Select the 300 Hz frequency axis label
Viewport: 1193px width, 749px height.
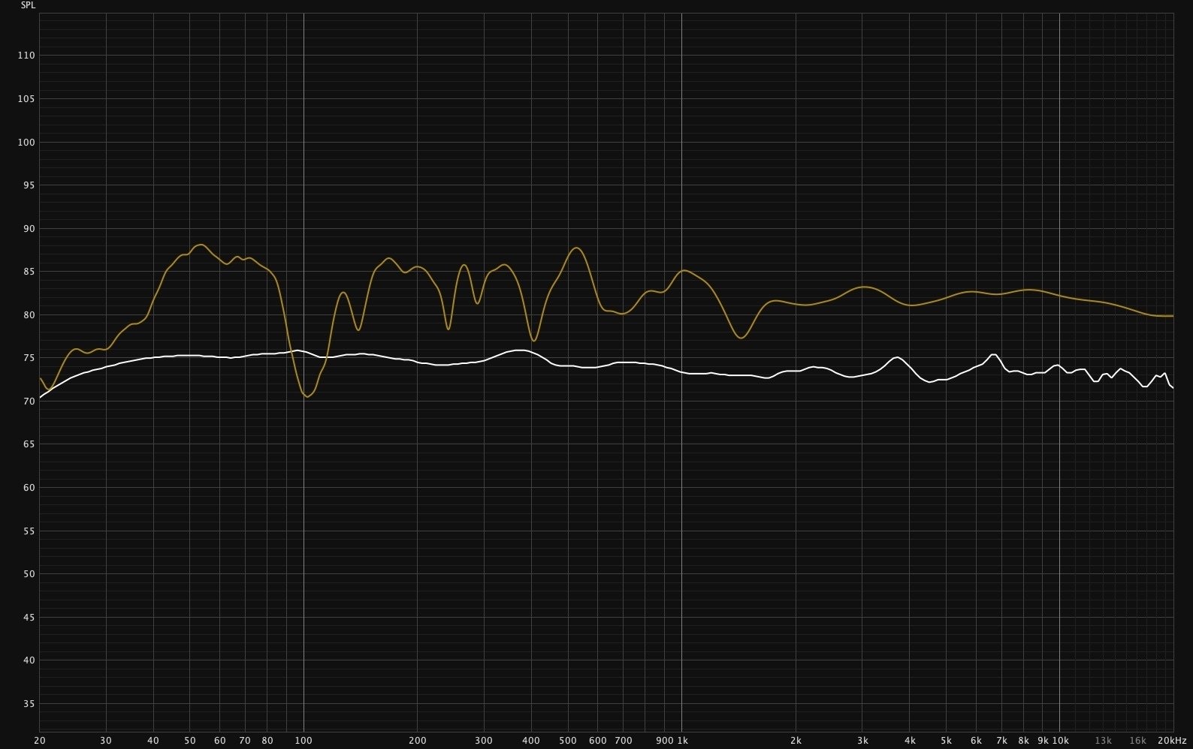tap(484, 741)
